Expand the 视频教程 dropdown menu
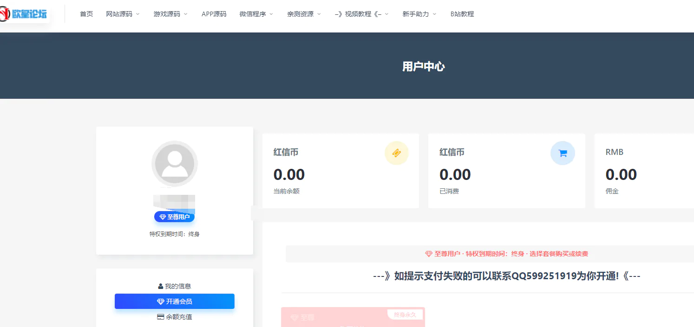694x327 pixels. click(362, 14)
